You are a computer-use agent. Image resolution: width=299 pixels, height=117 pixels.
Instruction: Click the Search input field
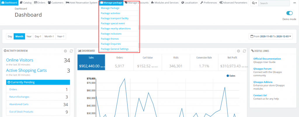coord(274,3)
